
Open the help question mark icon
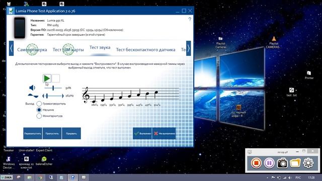pyautogui.click(x=190, y=19)
